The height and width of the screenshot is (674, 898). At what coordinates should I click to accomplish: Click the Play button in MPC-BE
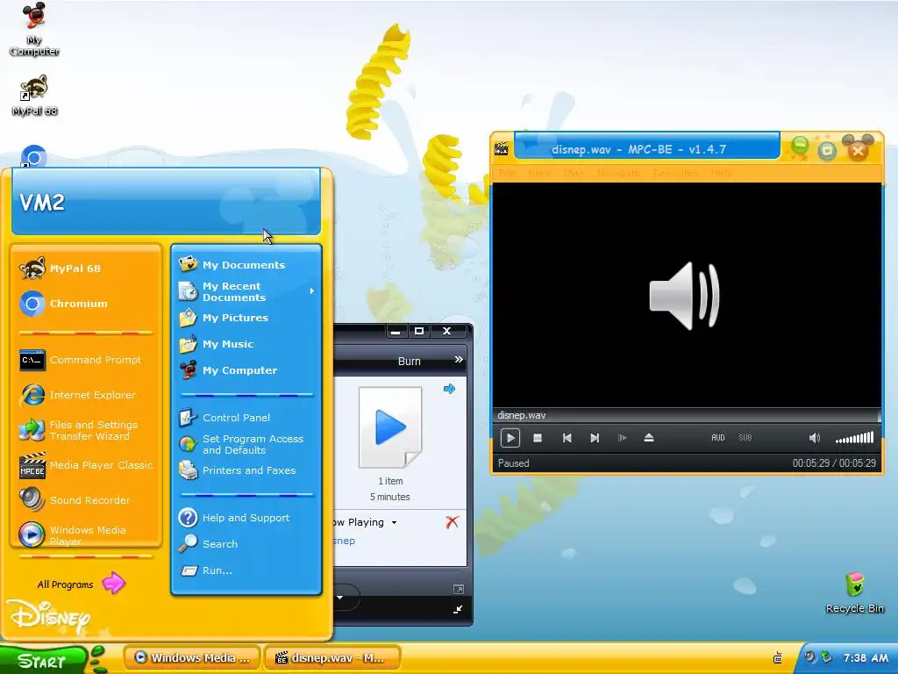coord(510,438)
